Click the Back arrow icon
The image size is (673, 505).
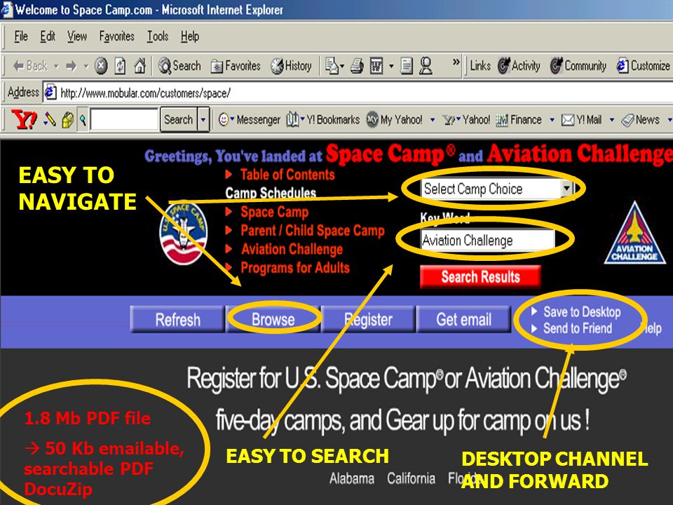pos(18,66)
